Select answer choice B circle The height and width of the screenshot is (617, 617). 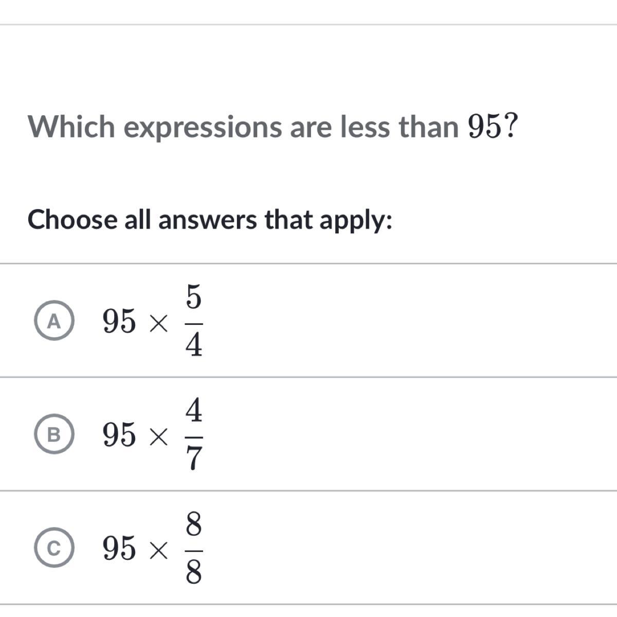54,434
